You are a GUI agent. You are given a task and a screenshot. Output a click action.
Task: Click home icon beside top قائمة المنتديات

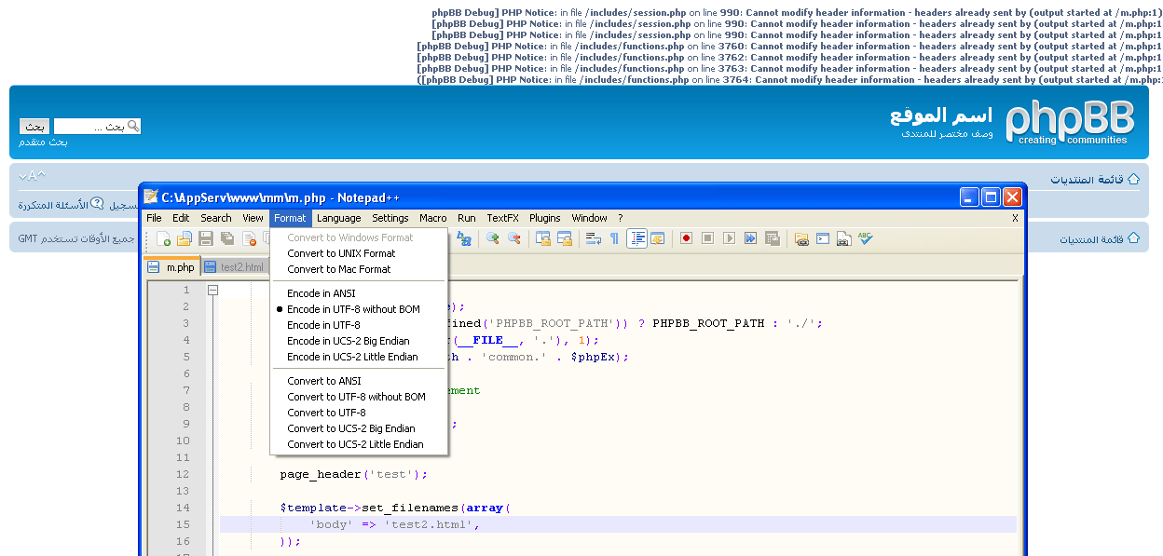(x=1133, y=179)
